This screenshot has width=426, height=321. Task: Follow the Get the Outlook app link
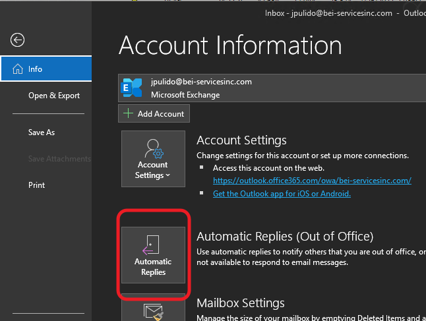(x=282, y=194)
